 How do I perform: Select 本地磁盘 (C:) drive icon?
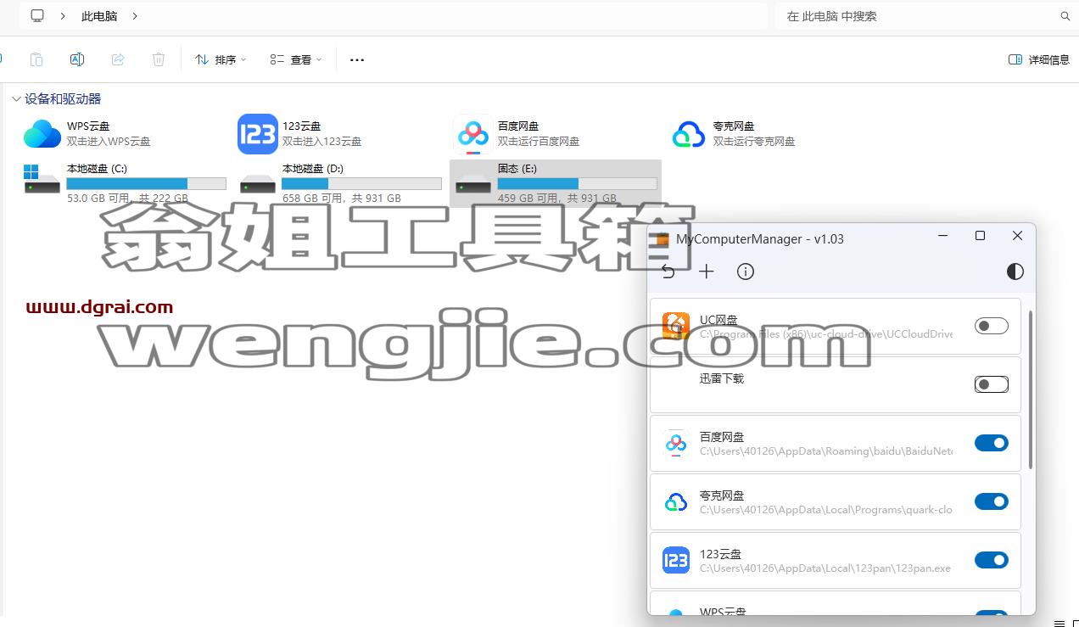pos(42,180)
